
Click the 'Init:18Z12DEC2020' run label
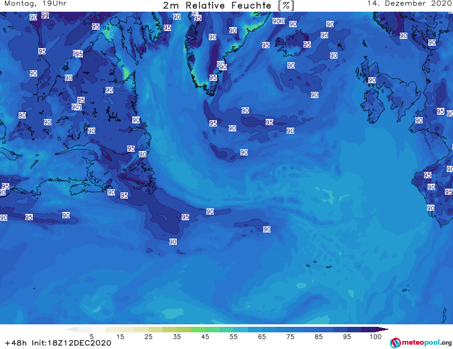click(x=71, y=343)
